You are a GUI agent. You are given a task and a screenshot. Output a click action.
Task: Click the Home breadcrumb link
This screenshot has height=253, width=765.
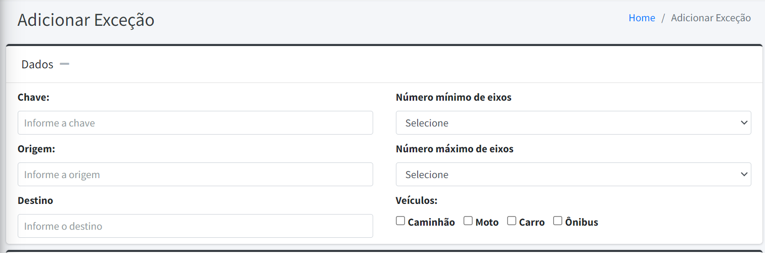click(642, 18)
